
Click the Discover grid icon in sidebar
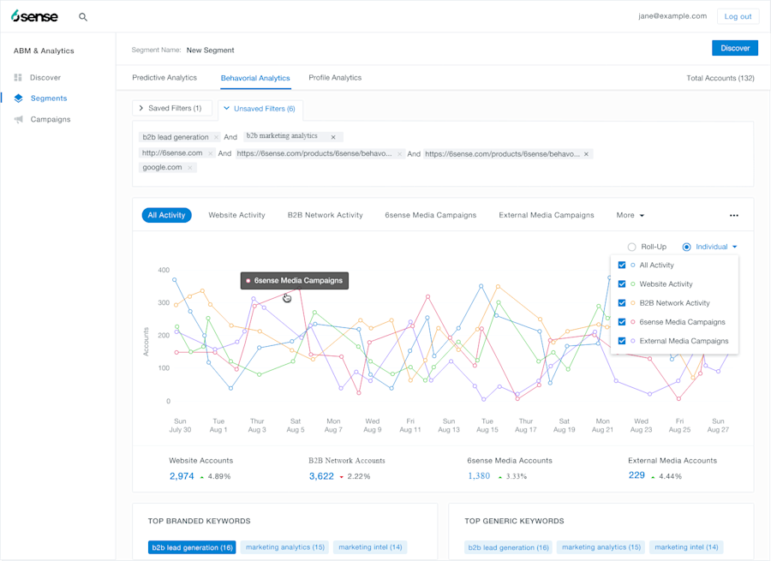pos(18,77)
